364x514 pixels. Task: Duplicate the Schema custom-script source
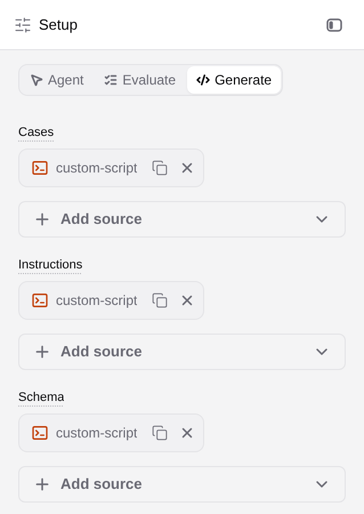click(160, 433)
